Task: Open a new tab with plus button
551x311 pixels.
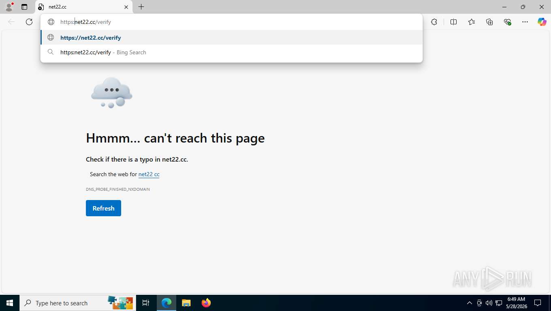Action: pyautogui.click(x=141, y=7)
